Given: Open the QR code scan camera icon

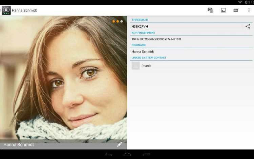Looking at the screenshot, I should coord(210,10).
